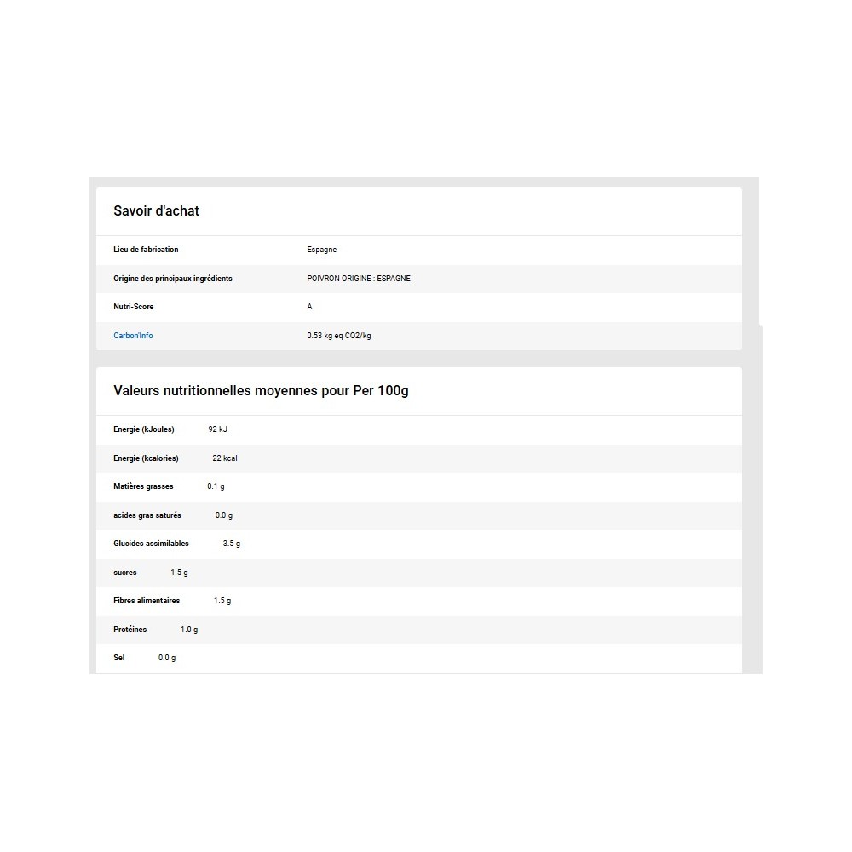Click the sucres row label

point(124,573)
